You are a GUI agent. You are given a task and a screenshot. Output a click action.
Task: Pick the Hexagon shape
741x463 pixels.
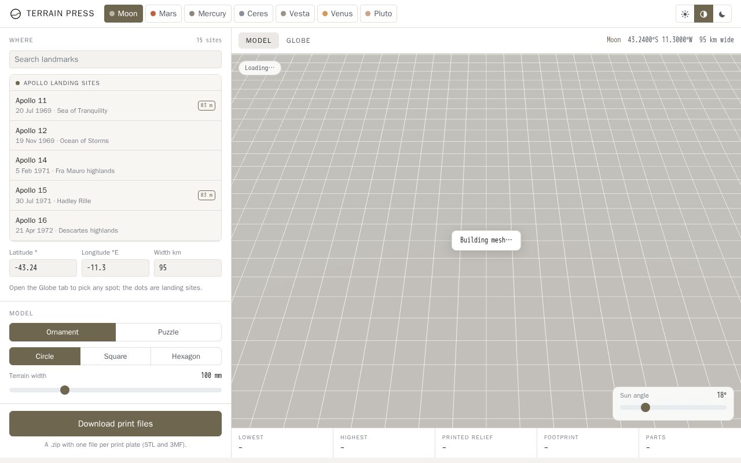coord(186,357)
